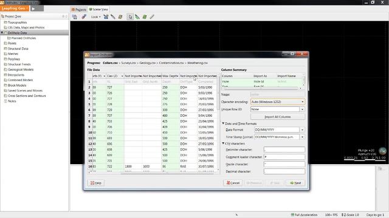The height and width of the screenshot is (218, 389).
Task: Click the link/chain toolbar icon
Action: [84, 17]
